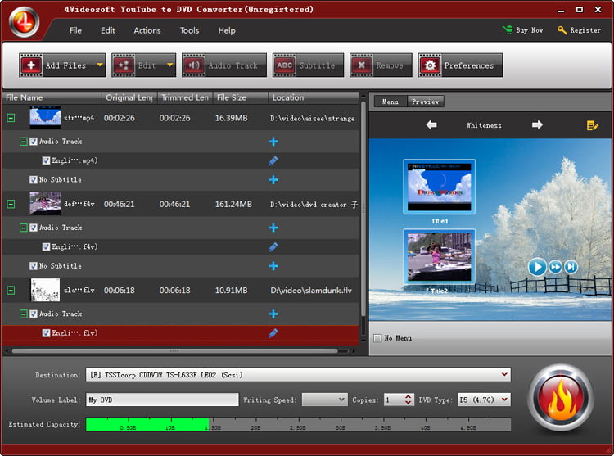Click the Remove toolbar button
Viewport: 614px width, 456px height.
click(381, 65)
